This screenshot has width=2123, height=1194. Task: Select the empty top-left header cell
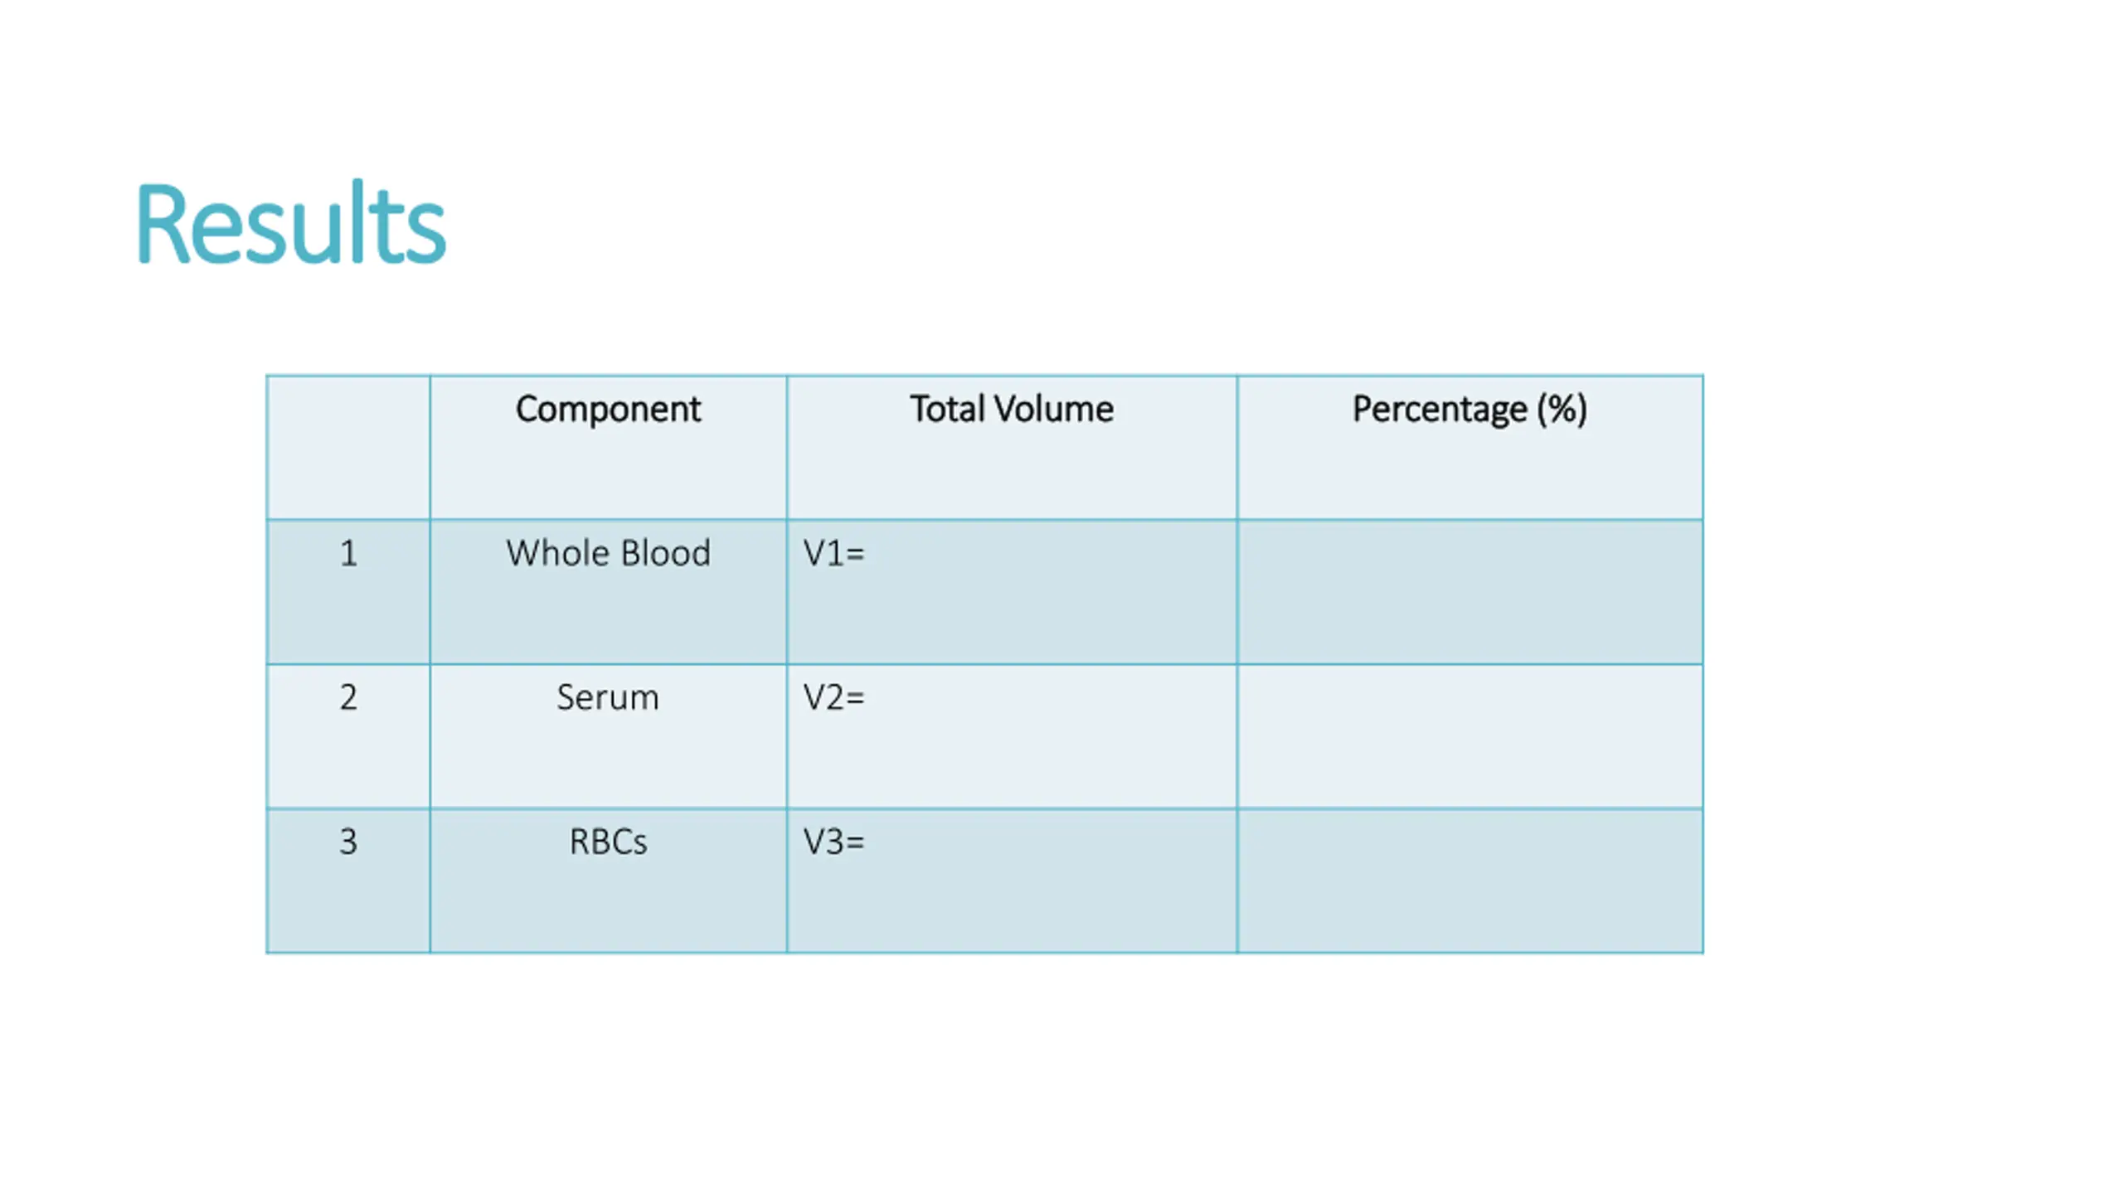click(347, 448)
